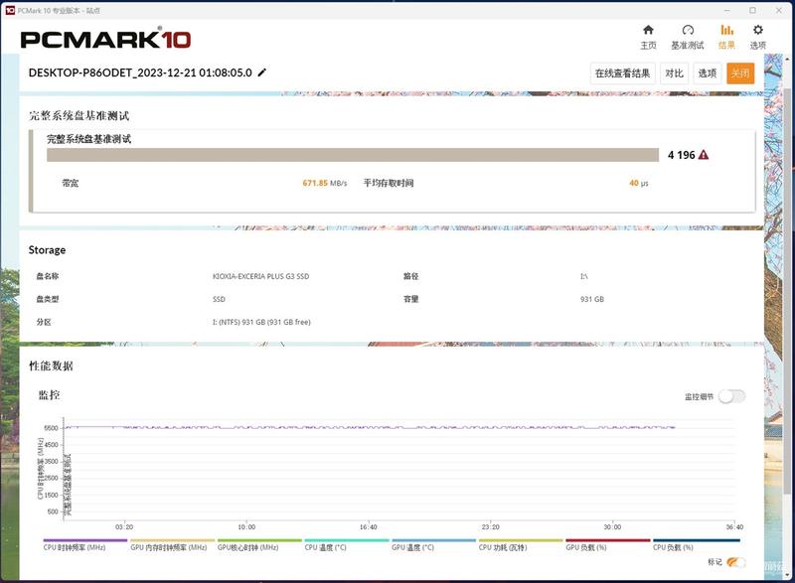Toggle CPU 温度 (°C) legend series

[x=346, y=545]
